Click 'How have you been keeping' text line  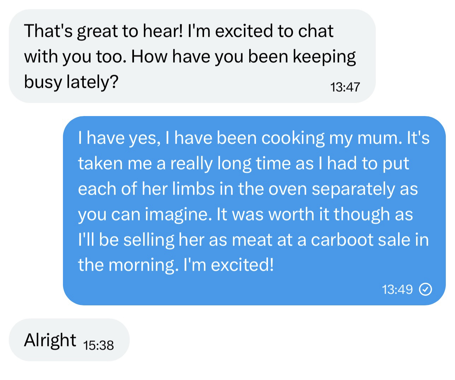click(x=243, y=57)
